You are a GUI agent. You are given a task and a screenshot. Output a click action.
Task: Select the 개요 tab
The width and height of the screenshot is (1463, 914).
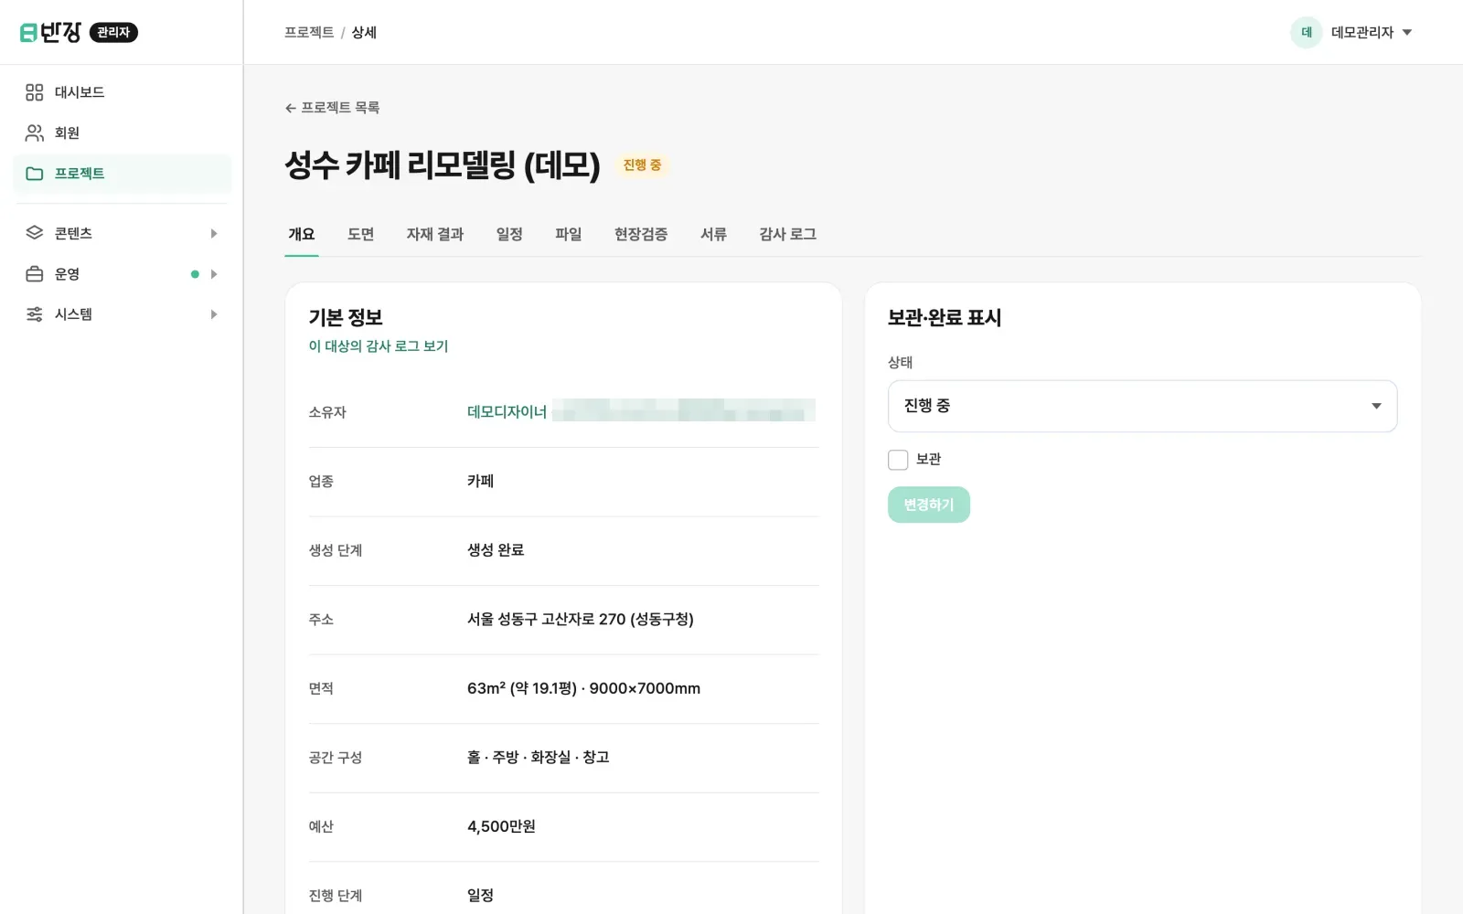(302, 234)
